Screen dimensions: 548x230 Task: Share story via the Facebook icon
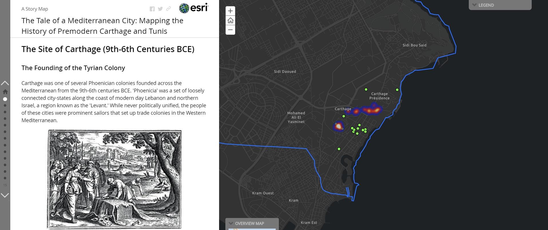(x=152, y=9)
